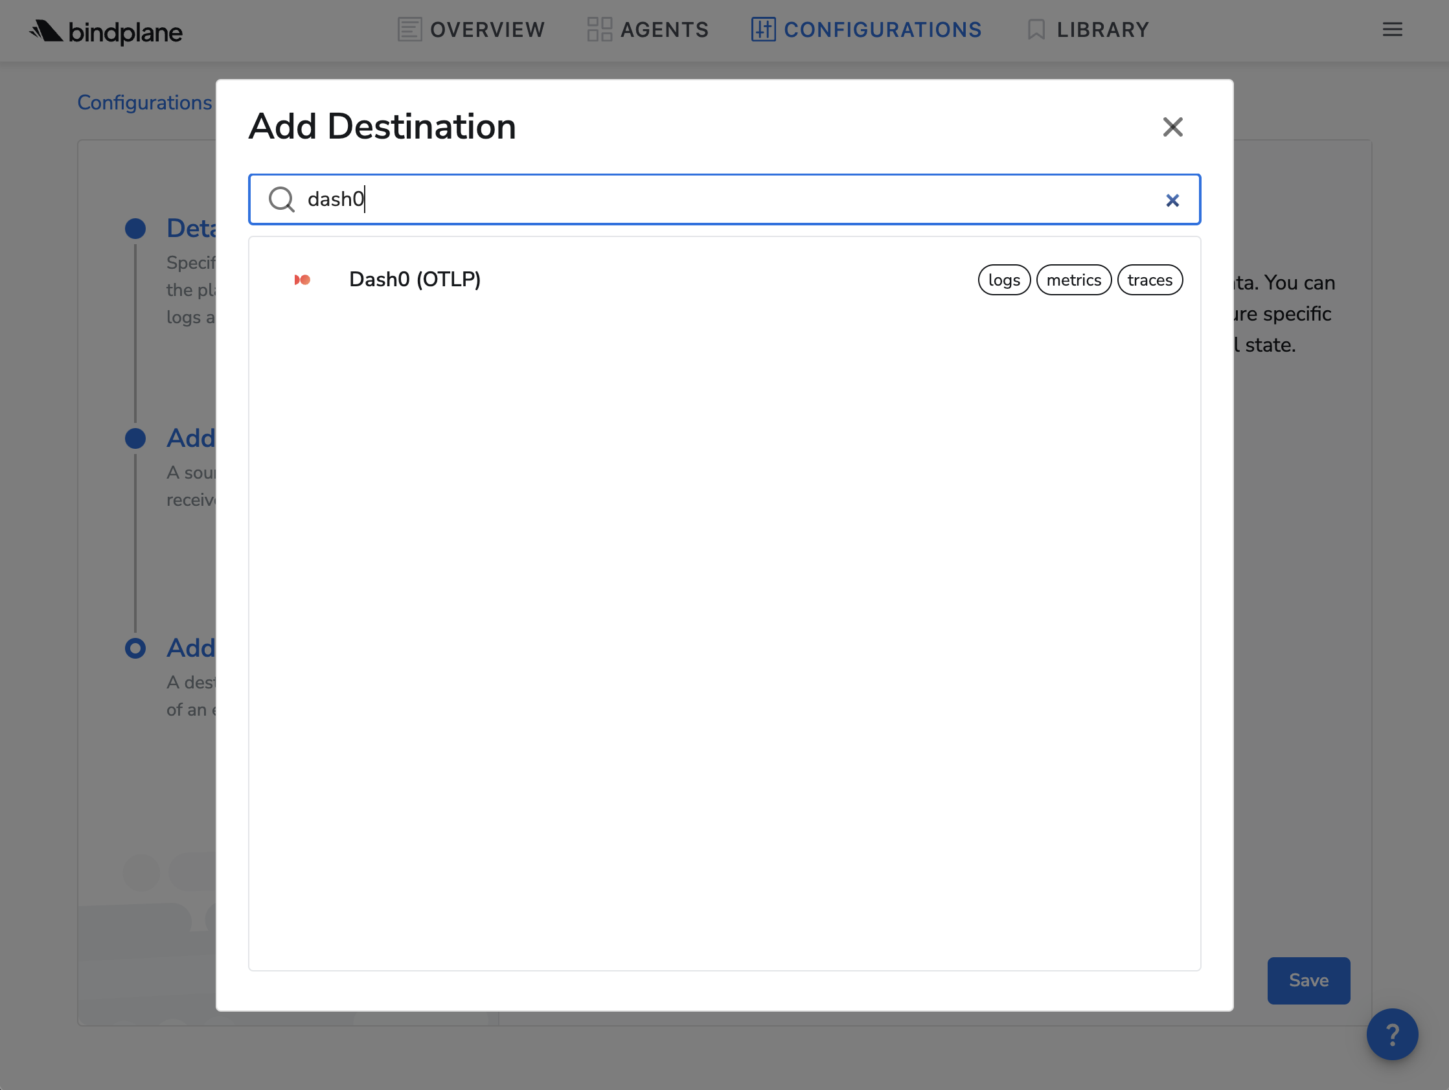Clear the dash0 search text
Image resolution: width=1449 pixels, height=1090 pixels.
[1172, 200]
